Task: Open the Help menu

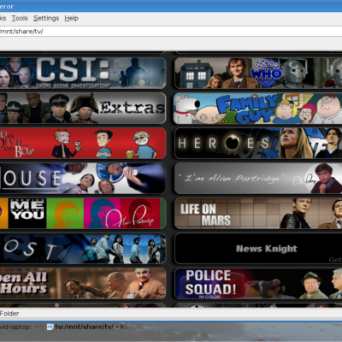Action: (71, 18)
